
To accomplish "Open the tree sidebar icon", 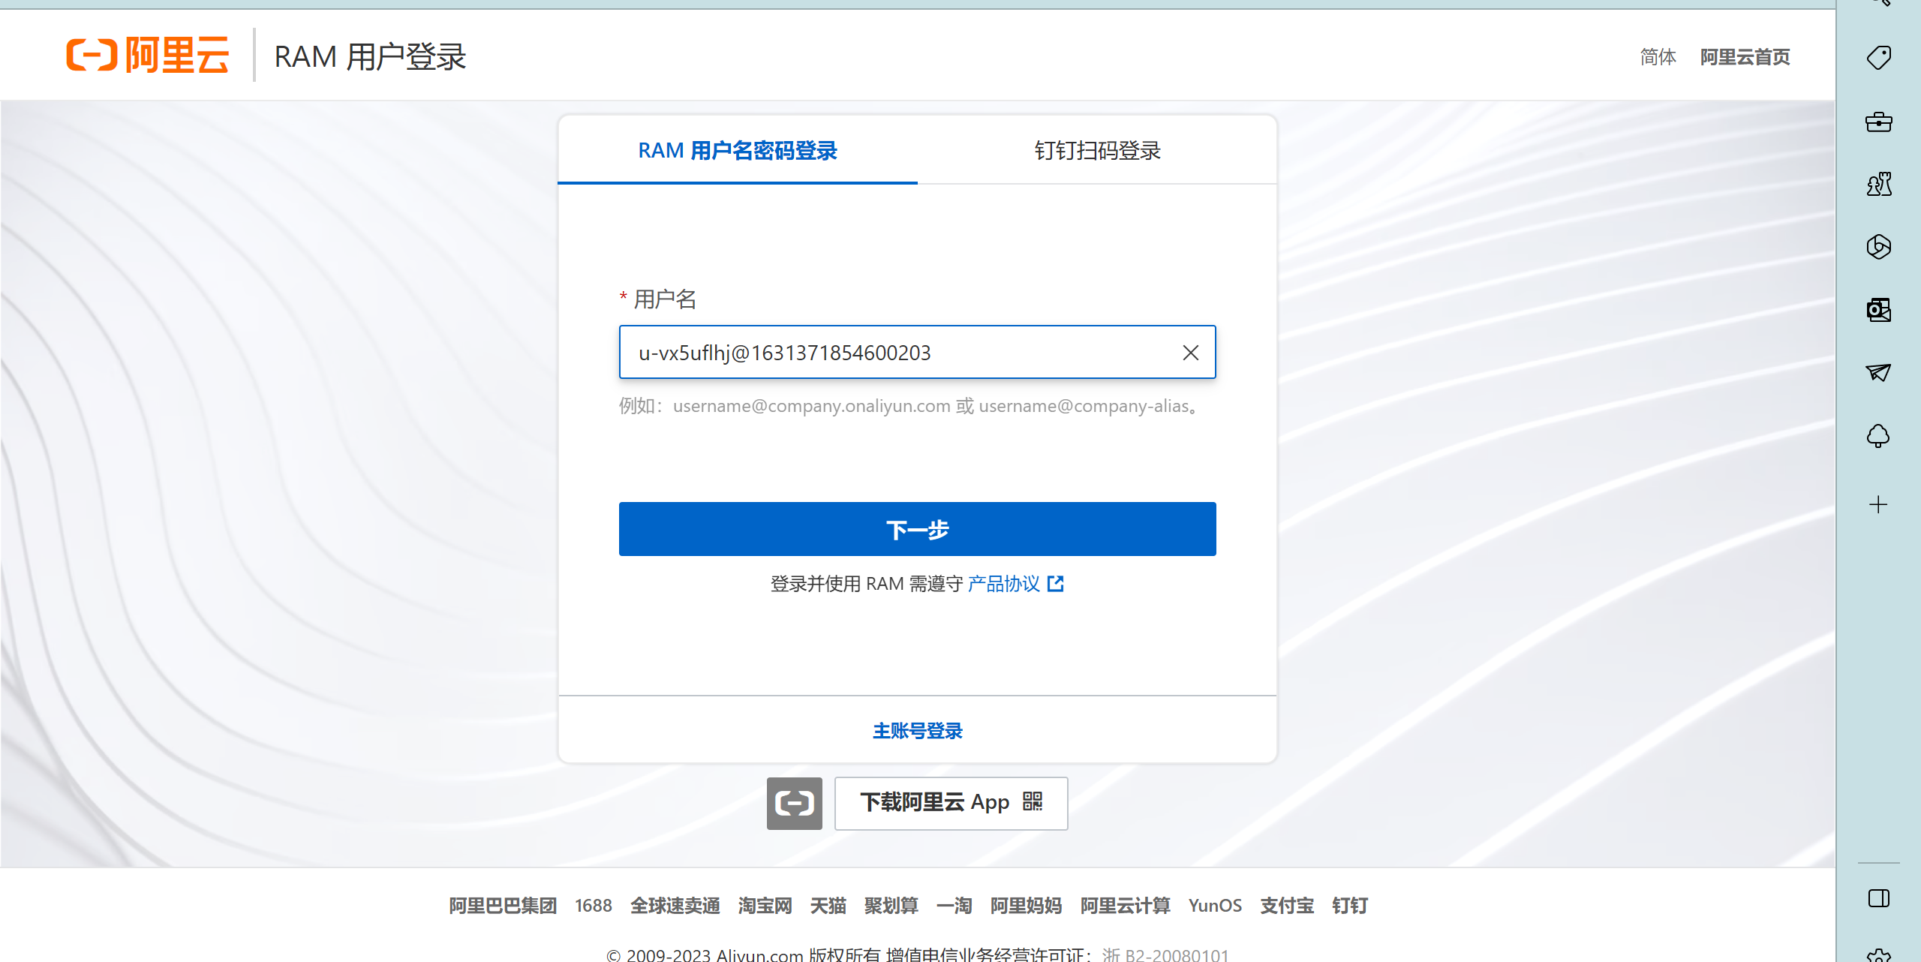I will point(1878,436).
